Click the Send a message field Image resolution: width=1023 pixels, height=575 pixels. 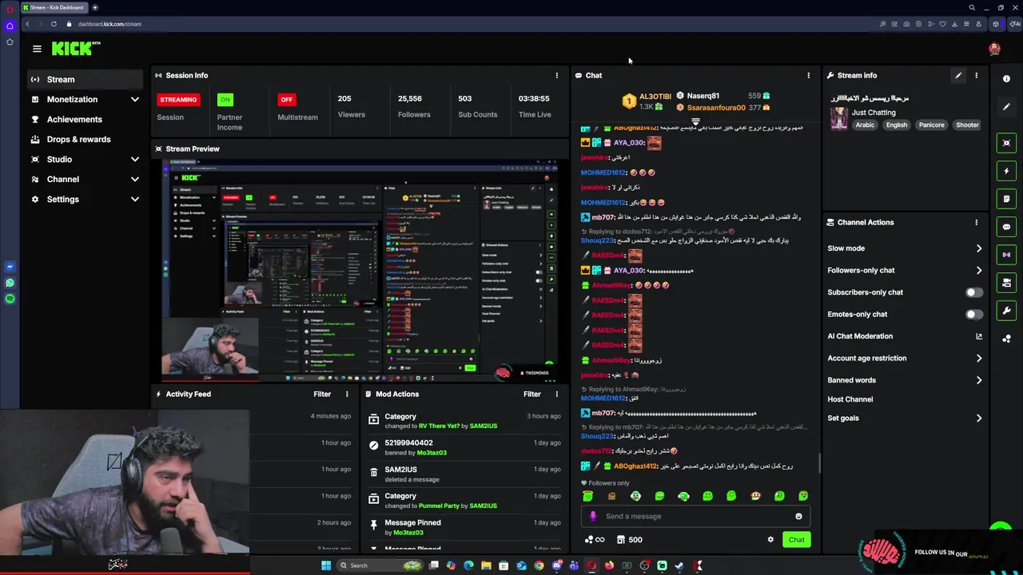(695, 517)
